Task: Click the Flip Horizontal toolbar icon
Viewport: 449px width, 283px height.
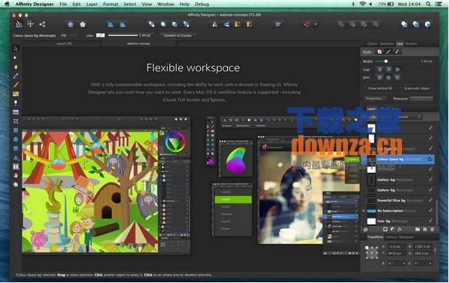Action: click(215, 25)
